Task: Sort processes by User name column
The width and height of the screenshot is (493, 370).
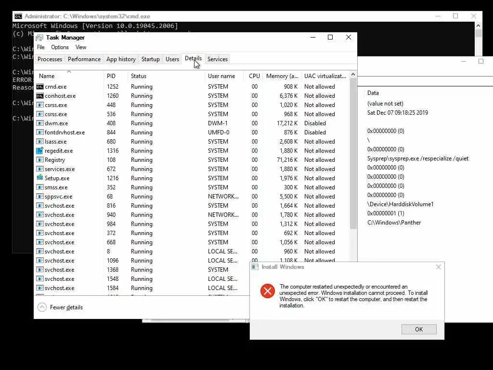Action: click(x=224, y=76)
